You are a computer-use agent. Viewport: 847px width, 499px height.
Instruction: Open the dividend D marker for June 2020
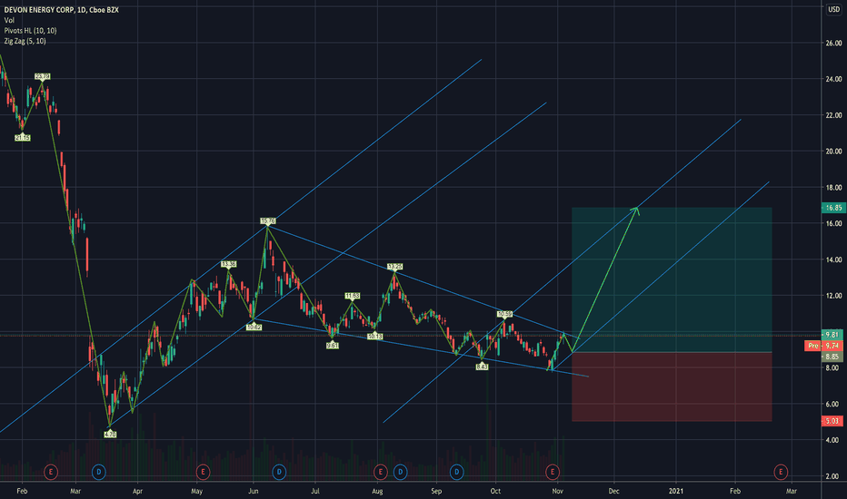pos(279,472)
